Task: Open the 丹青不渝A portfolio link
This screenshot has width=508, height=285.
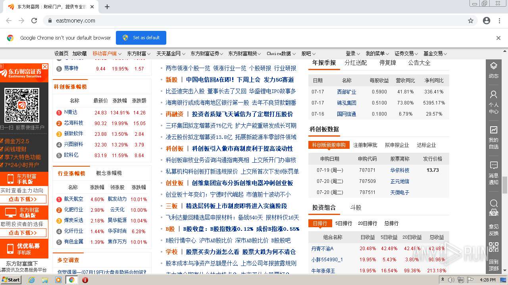Action: pos(323,249)
